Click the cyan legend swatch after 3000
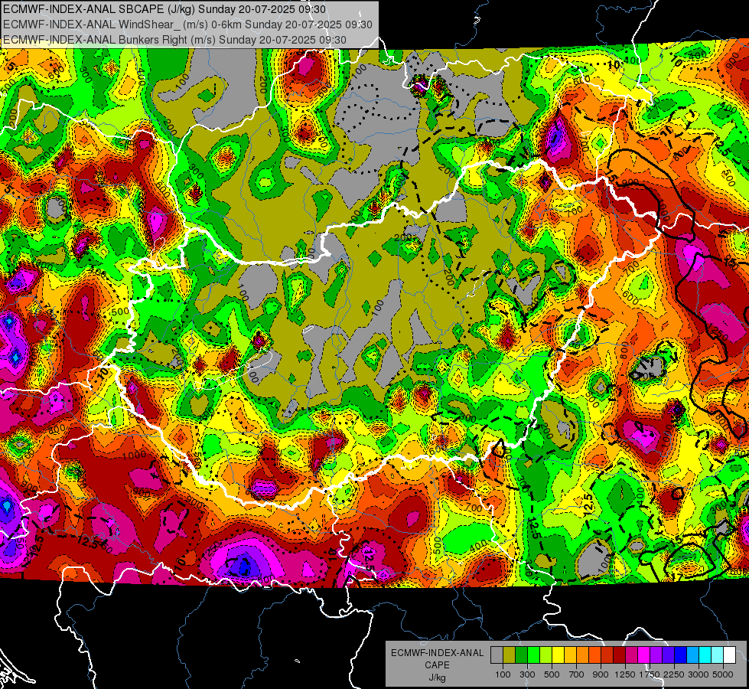749x689 pixels. [705, 655]
